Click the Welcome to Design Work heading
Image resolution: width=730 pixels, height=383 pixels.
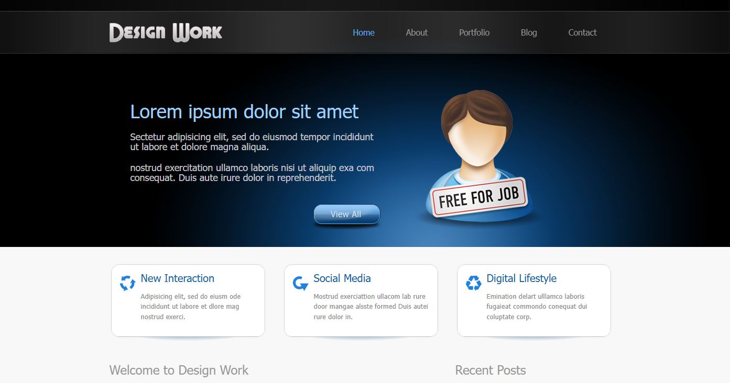pyautogui.click(x=179, y=370)
